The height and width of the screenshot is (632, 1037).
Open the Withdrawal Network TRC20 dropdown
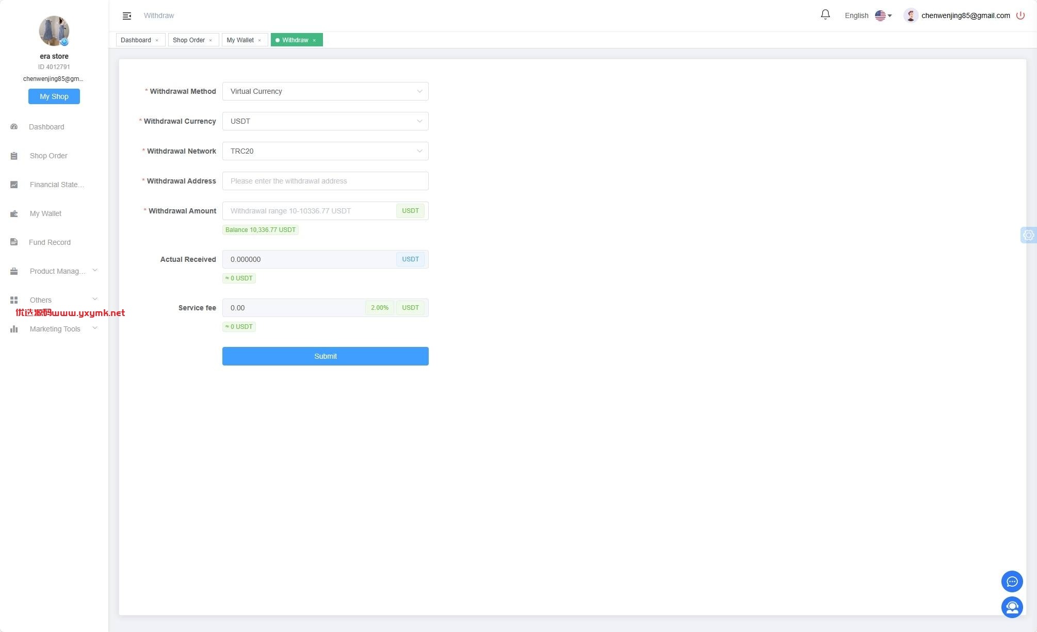325,151
